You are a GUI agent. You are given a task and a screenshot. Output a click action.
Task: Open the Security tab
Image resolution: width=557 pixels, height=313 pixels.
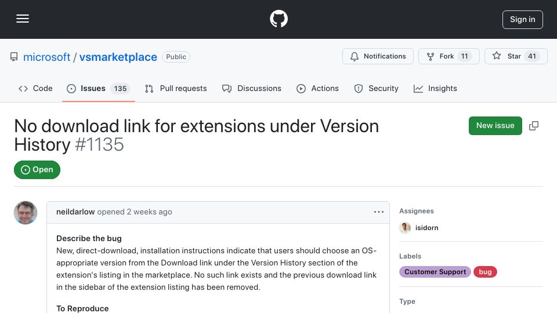[376, 88]
